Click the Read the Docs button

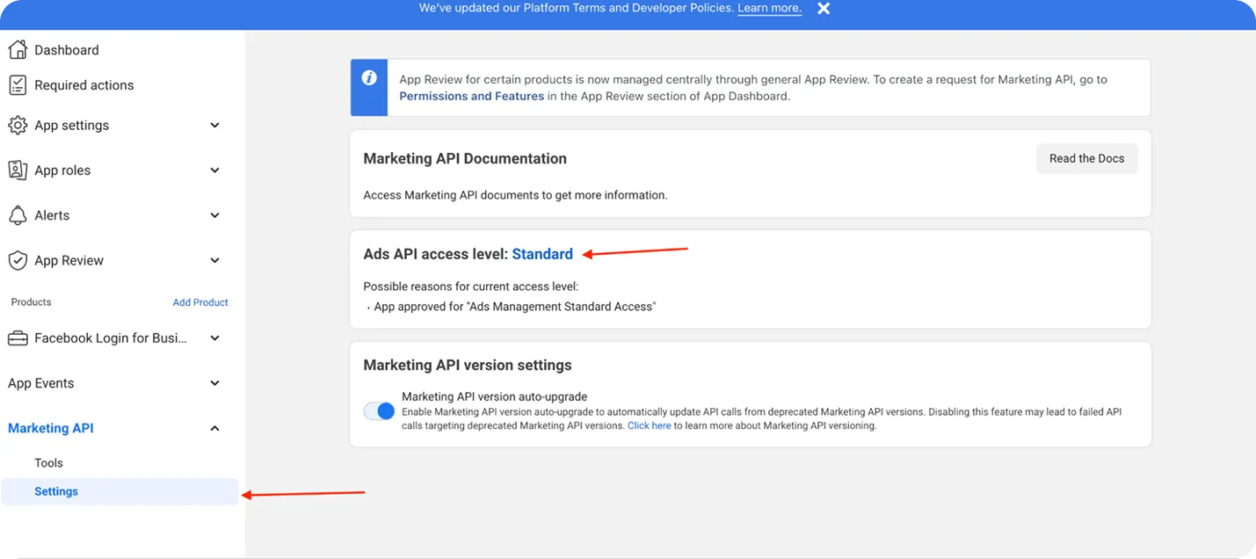pos(1087,158)
